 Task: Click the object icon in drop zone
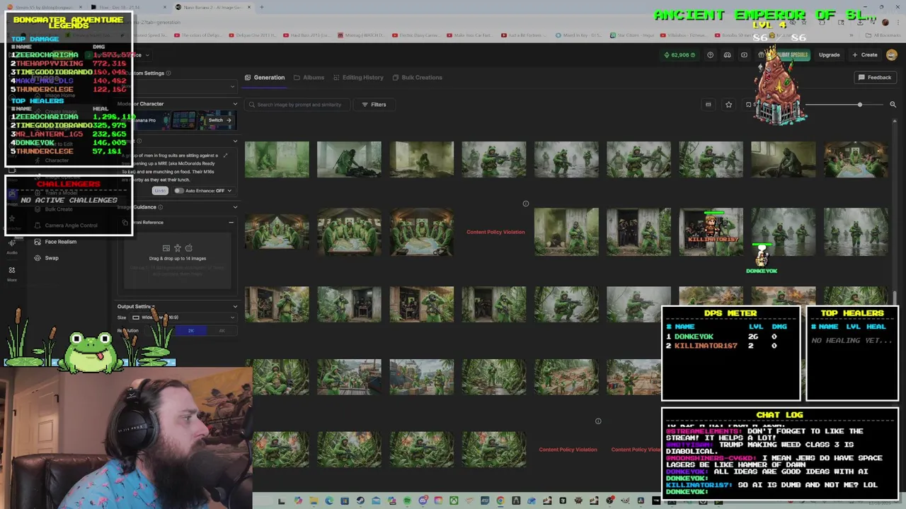click(x=188, y=248)
